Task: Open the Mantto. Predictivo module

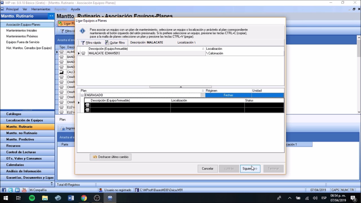Action: (x=27, y=139)
